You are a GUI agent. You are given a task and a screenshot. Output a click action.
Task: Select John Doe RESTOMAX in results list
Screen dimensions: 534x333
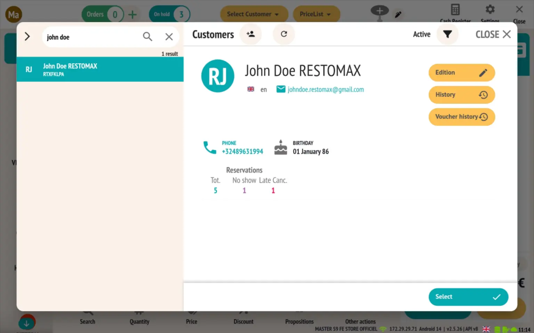(x=100, y=69)
